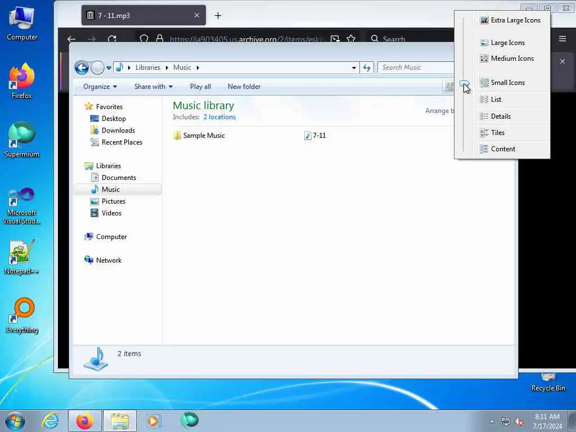Open the Share with menu
This screenshot has width=576, height=432.
coord(153,87)
